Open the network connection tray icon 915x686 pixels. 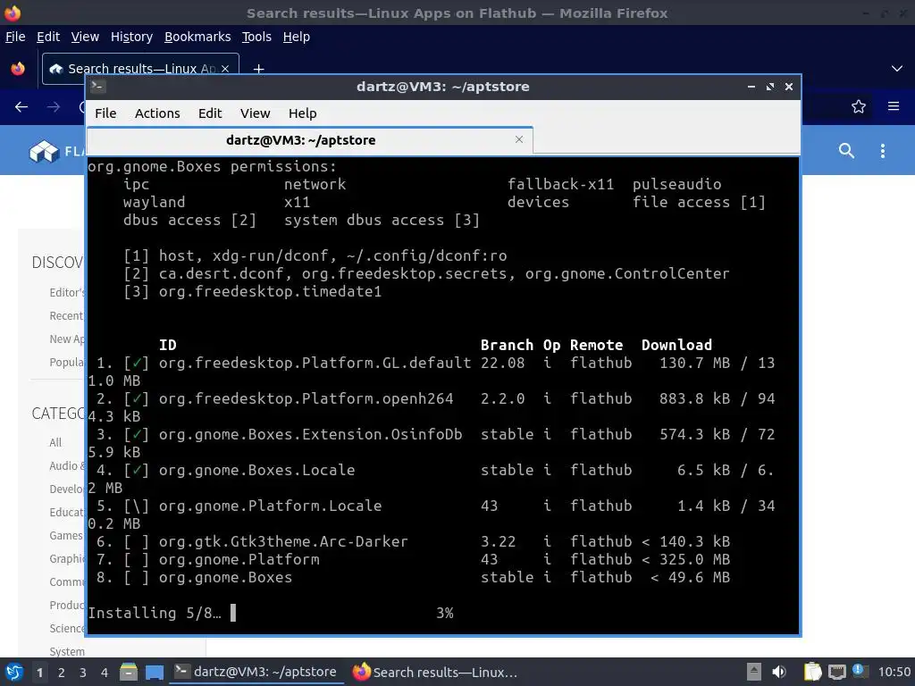[x=836, y=672]
